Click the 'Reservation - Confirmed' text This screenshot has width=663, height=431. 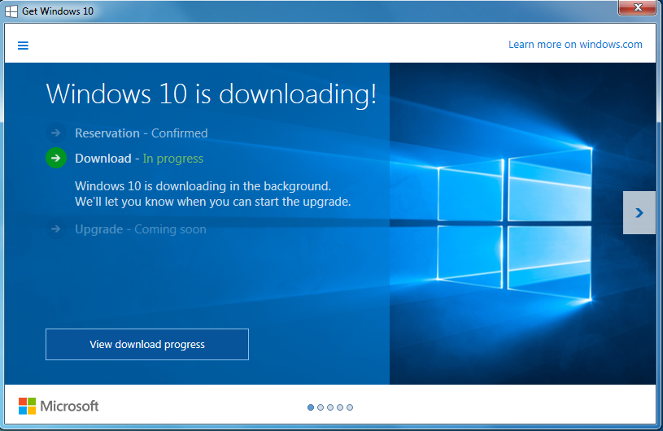click(142, 133)
